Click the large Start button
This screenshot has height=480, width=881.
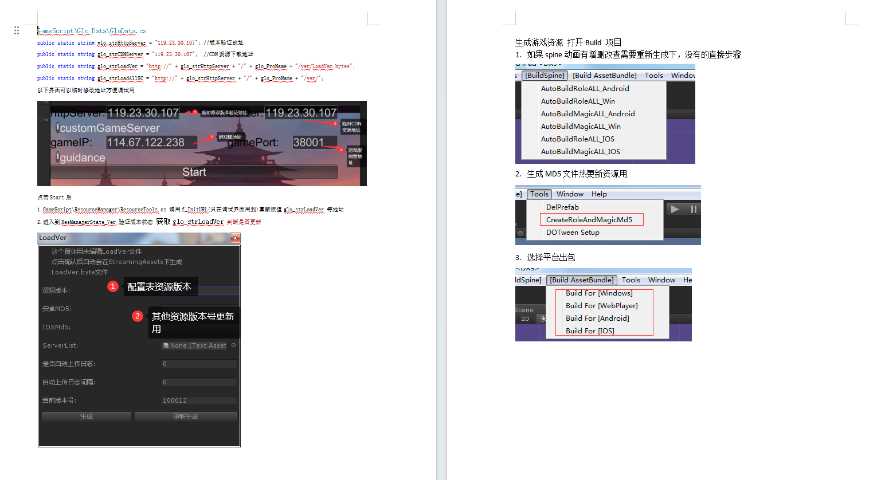[x=194, y=172]
